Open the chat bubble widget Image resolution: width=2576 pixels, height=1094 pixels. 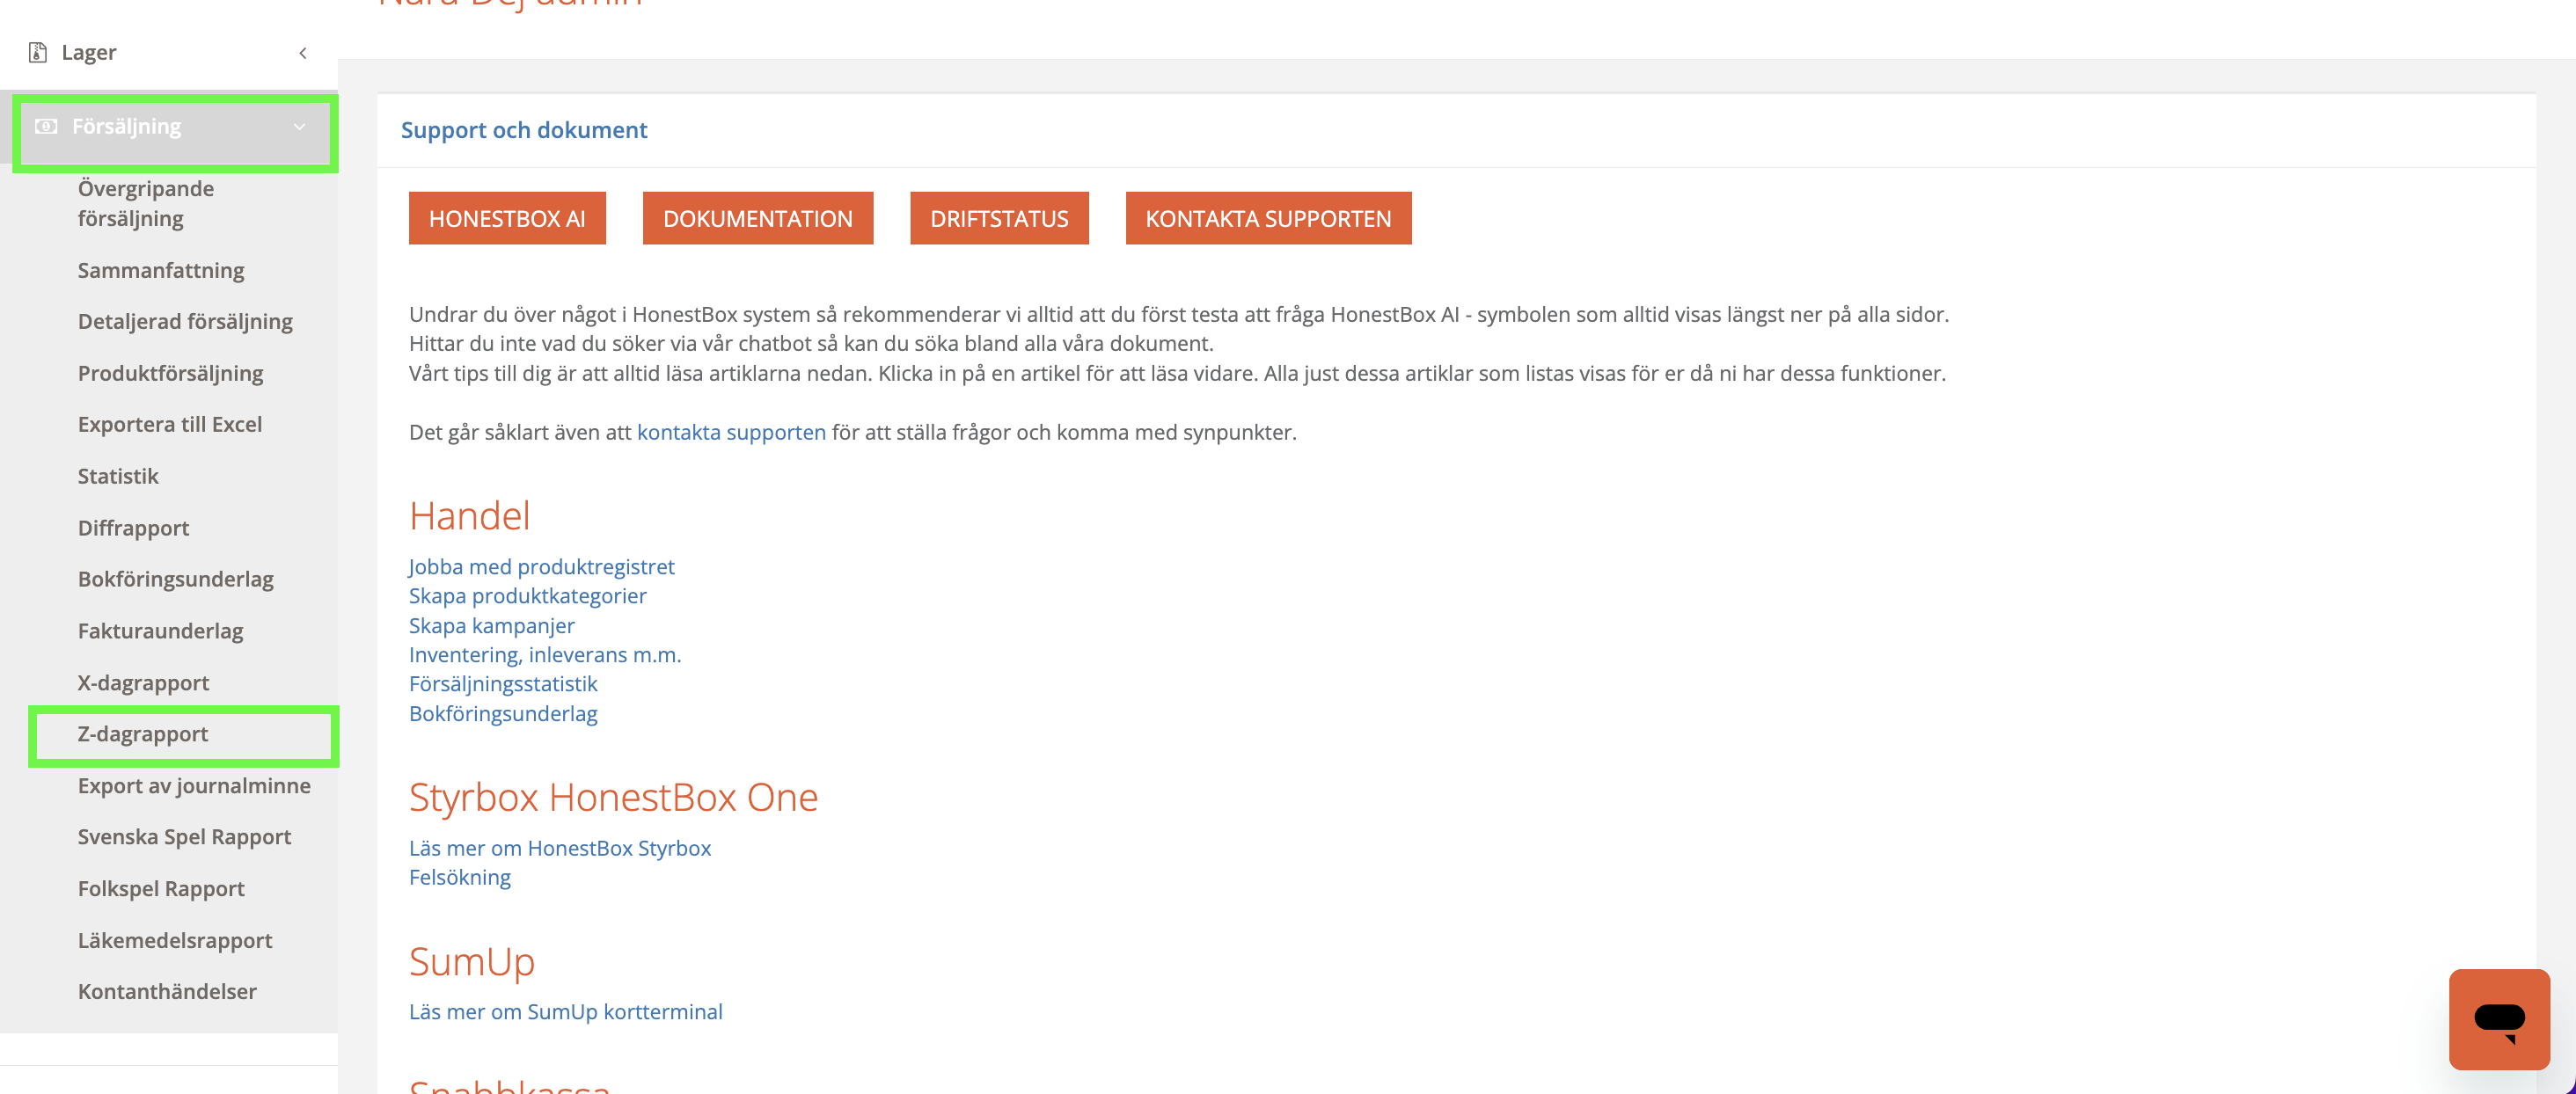point(2498,1019)
